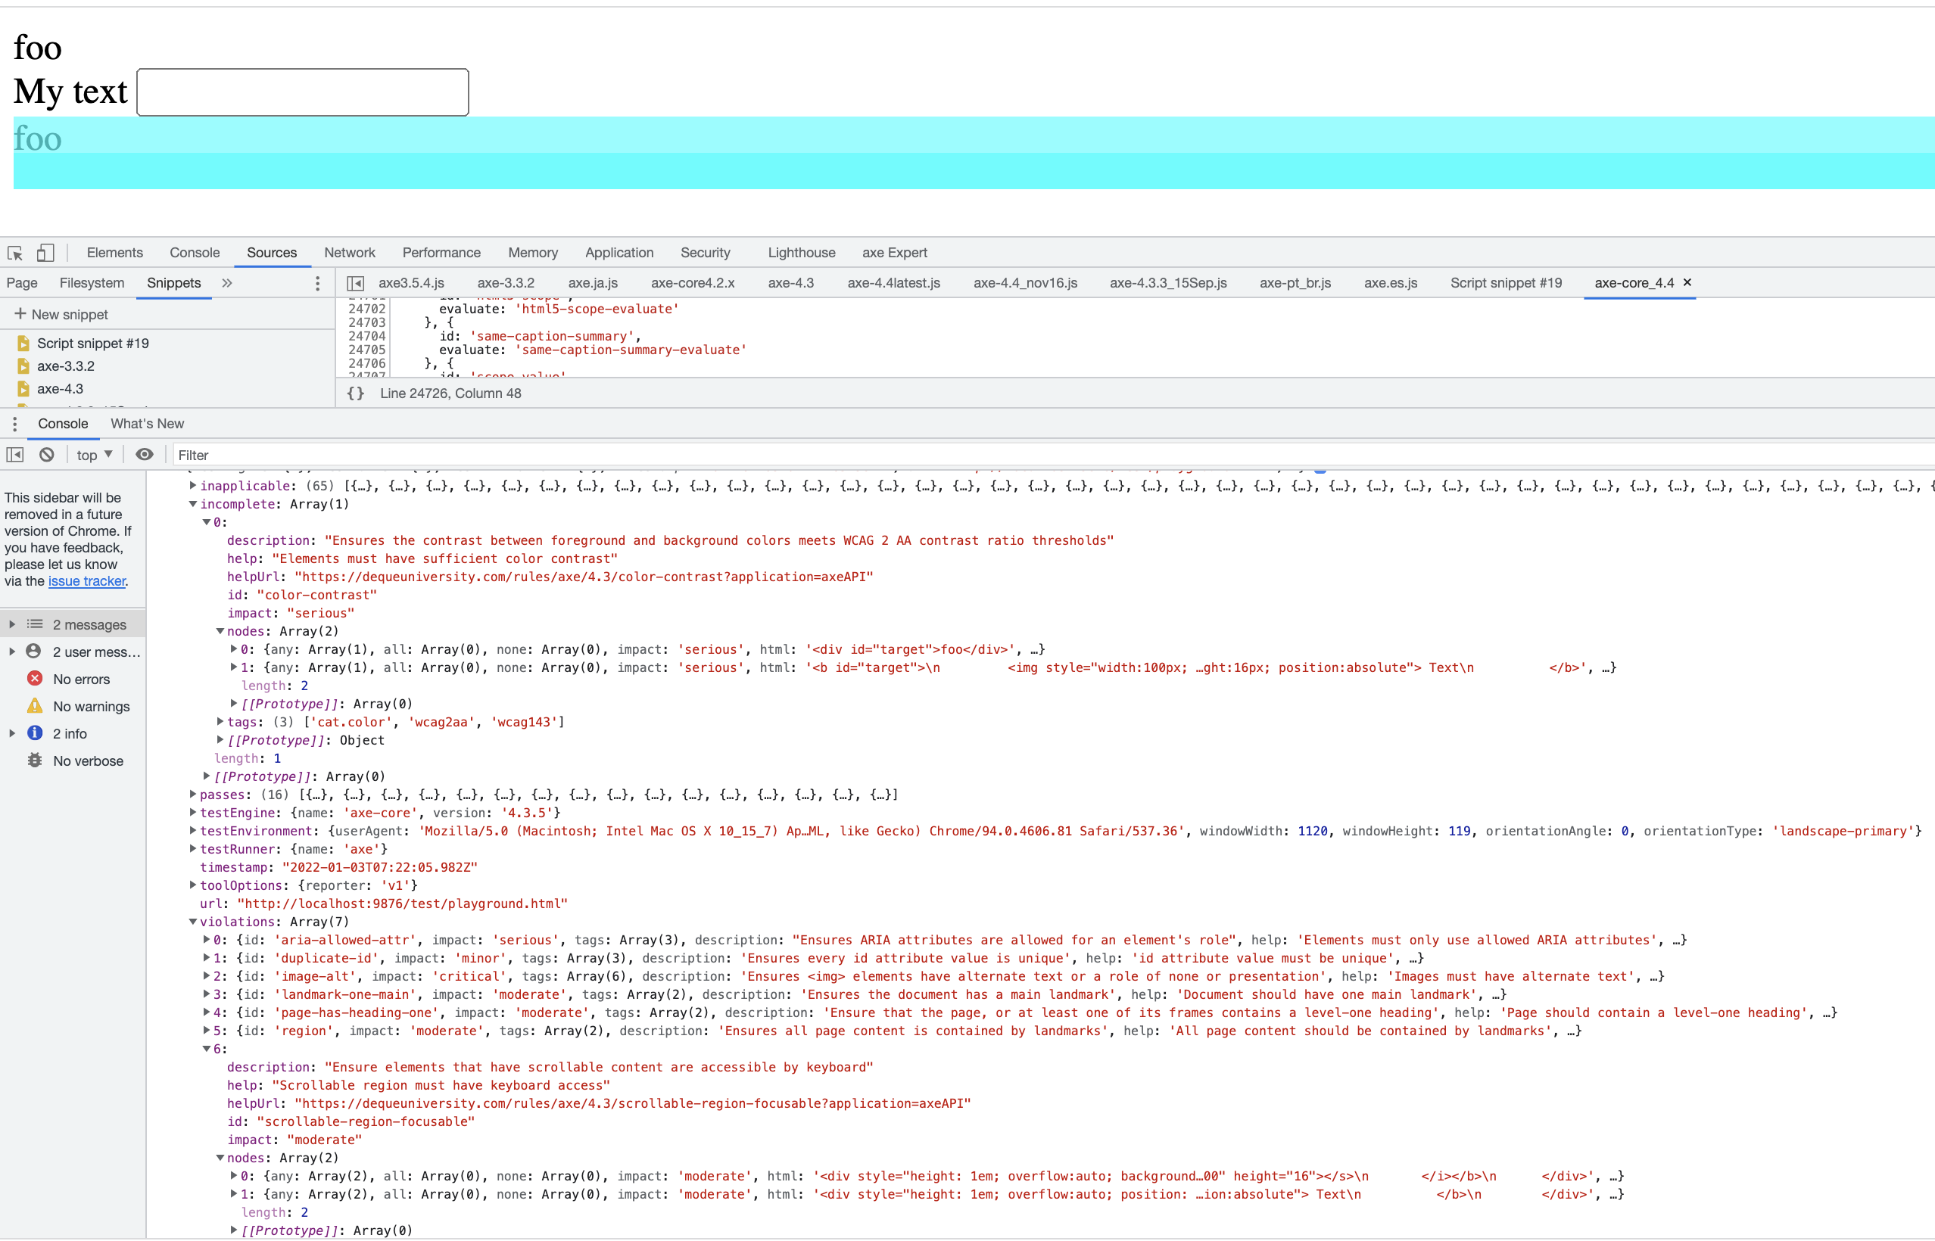Create live expression with the eye icon
Image resolution: width=1935 pixels, height=1241 pixels.
pyautogui.click(x=145, y=455)
